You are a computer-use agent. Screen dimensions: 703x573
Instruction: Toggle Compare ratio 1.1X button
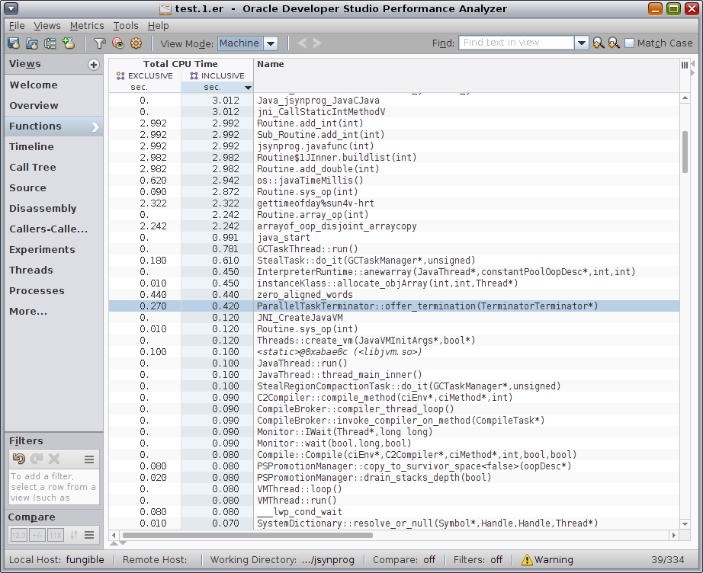(x=55, y=535)
